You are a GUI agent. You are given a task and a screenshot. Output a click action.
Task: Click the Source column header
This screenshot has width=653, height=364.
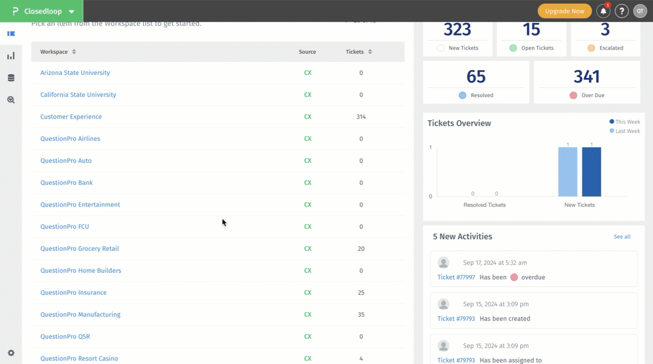[x=307, y=52]
